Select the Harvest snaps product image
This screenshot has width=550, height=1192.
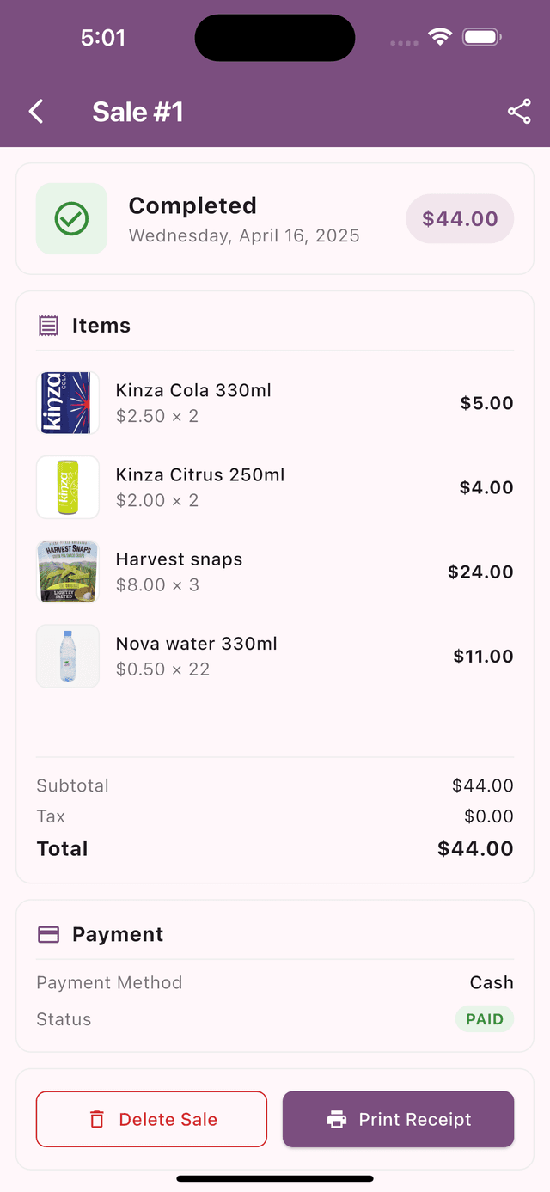(68, 572)
